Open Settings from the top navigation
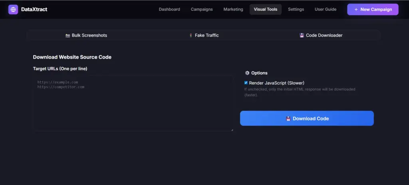Image resolution: width=409 pixels, height=185 pixels. [296, 10]
